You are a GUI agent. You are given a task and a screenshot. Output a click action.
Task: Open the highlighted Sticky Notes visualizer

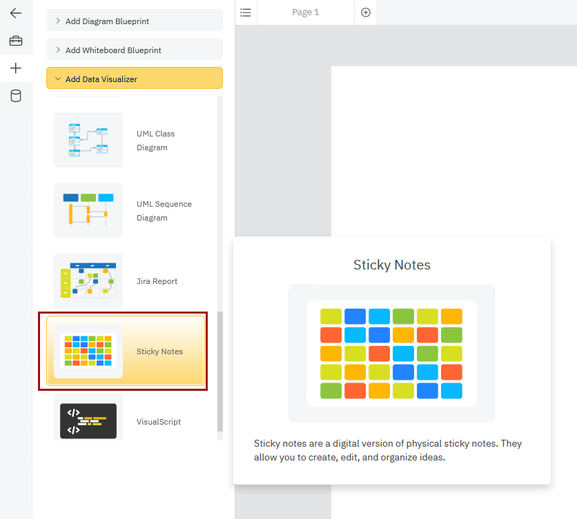tap(123, 351)
